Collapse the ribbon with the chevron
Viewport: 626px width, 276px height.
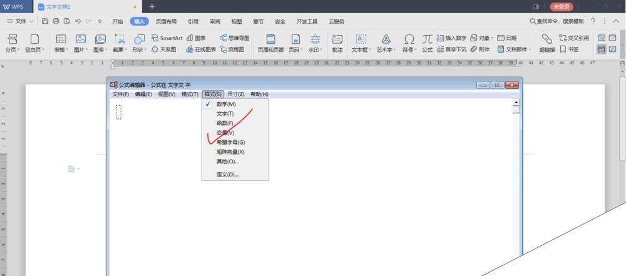click(x=615, y=21)
